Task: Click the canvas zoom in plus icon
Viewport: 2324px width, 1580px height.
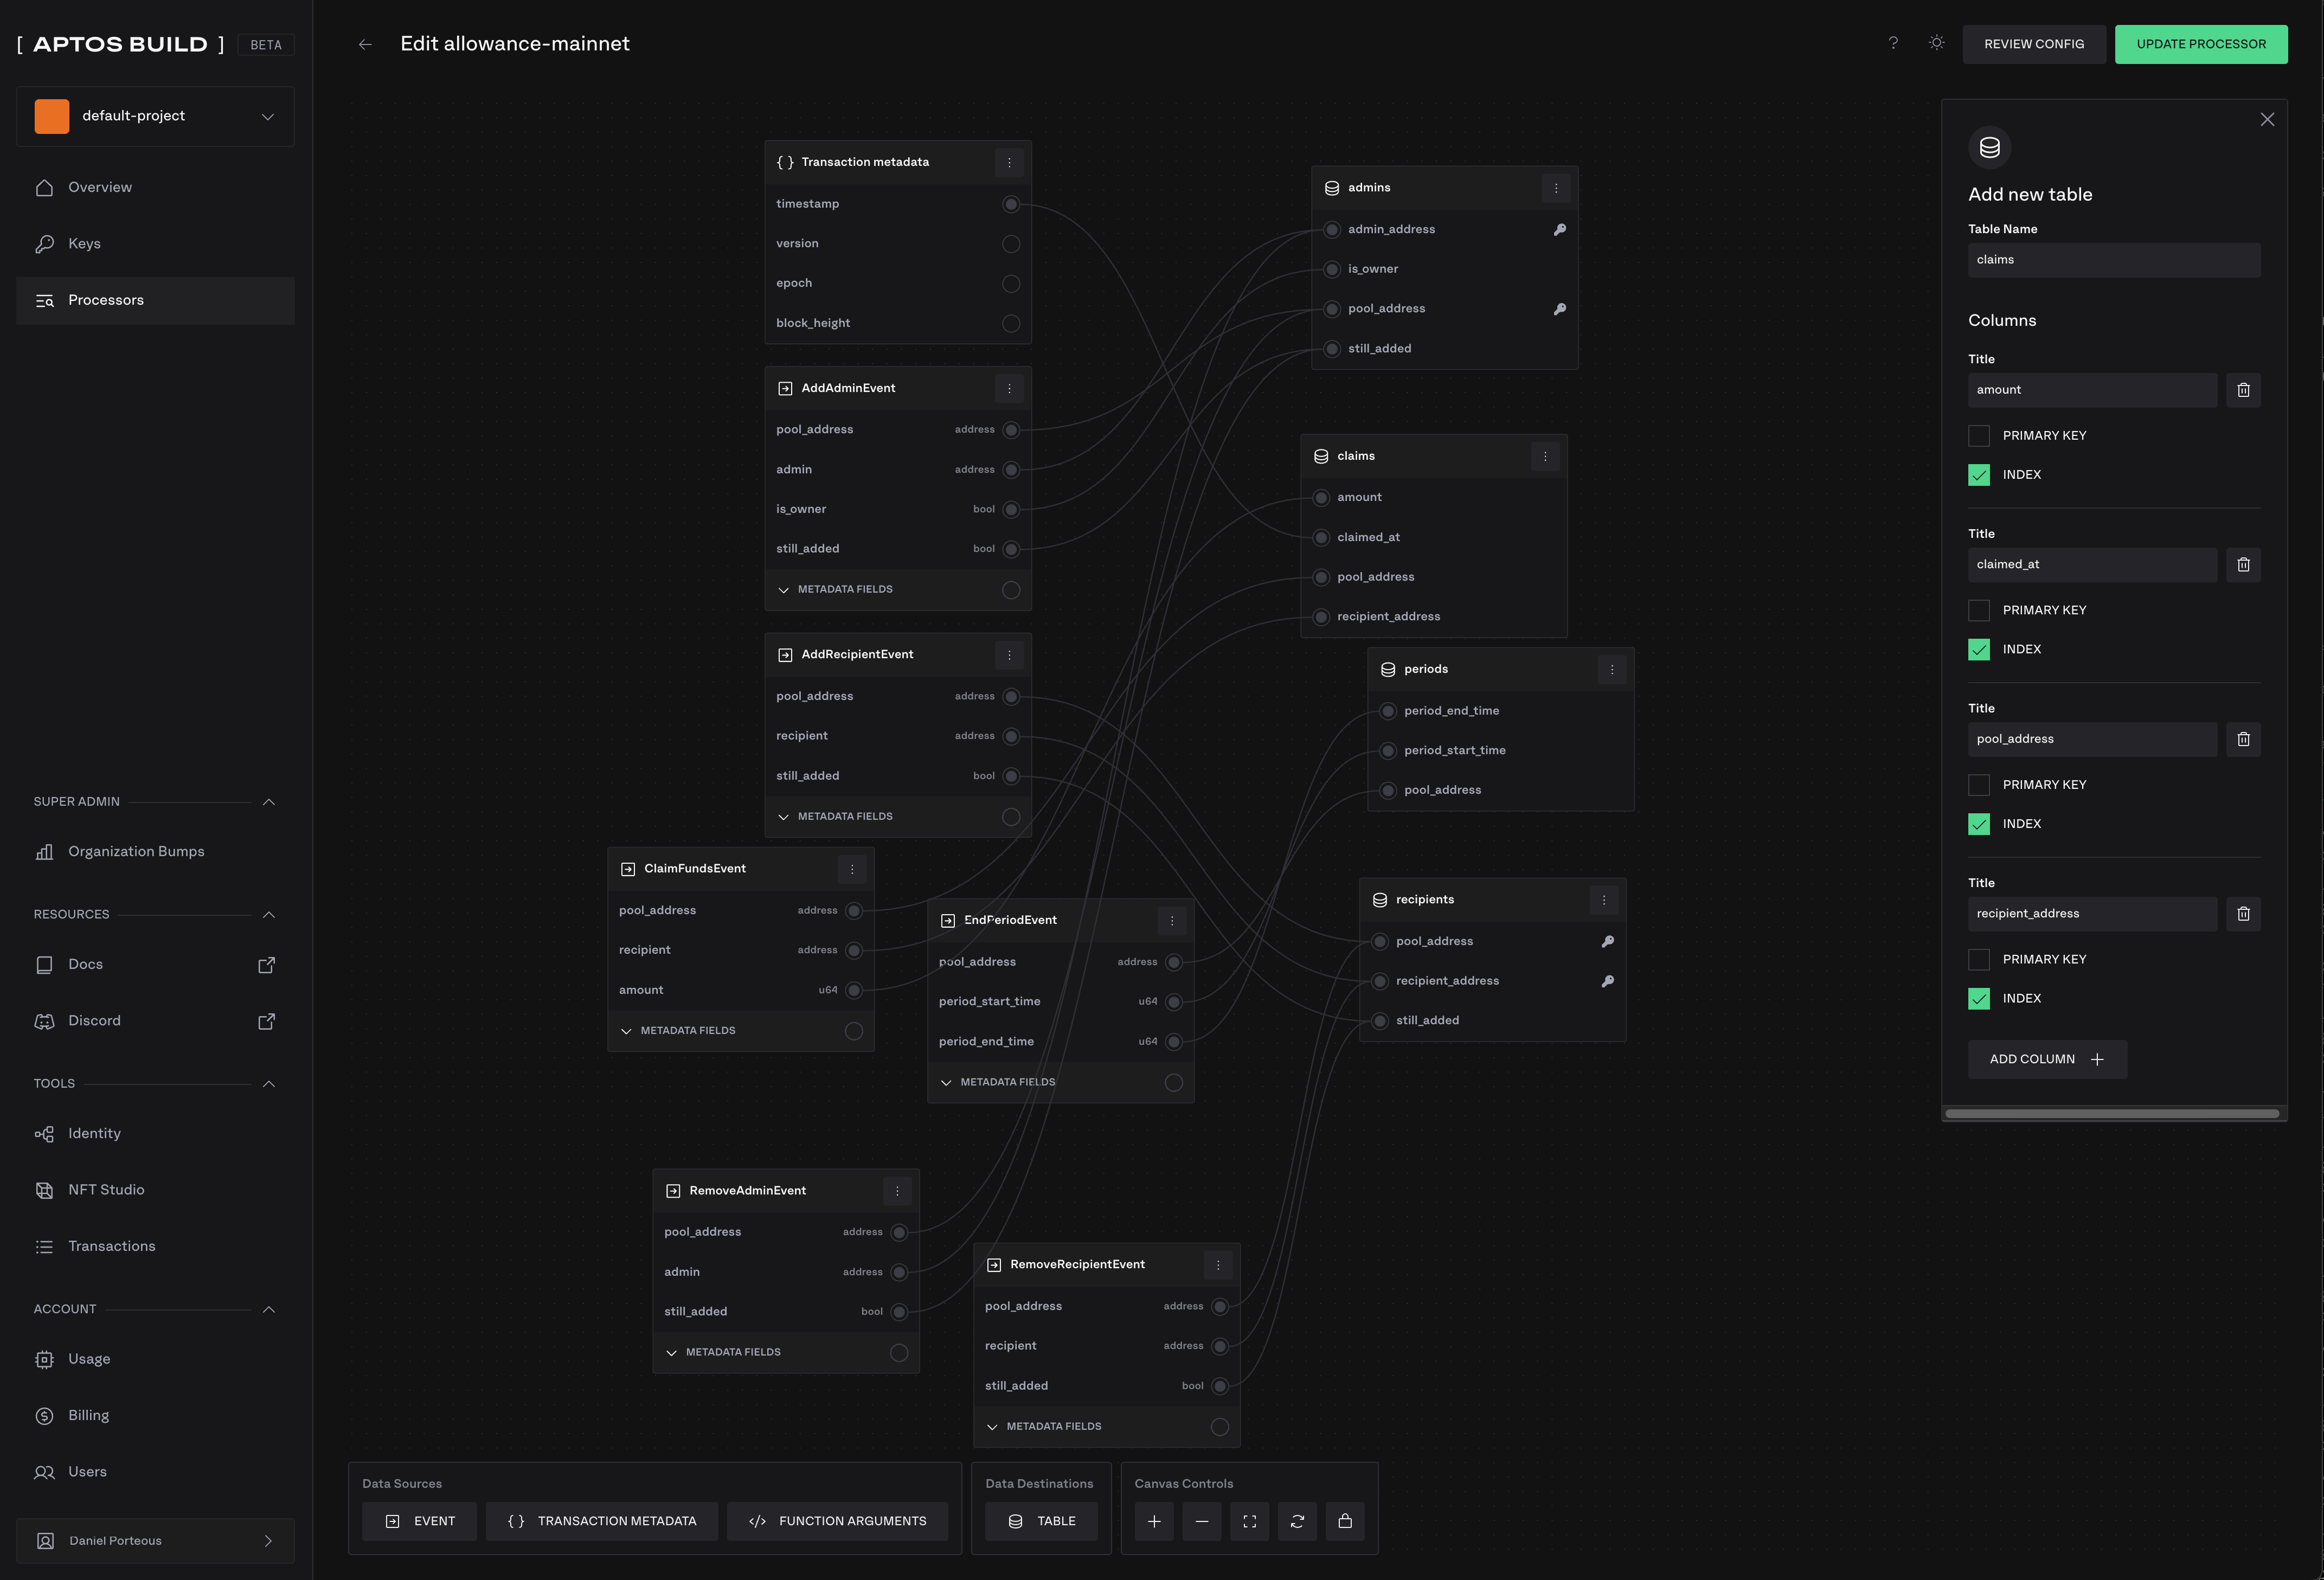Action: coord(1154,1521)
